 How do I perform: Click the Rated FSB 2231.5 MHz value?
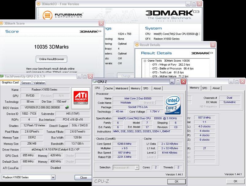click(x=125, y=157)
